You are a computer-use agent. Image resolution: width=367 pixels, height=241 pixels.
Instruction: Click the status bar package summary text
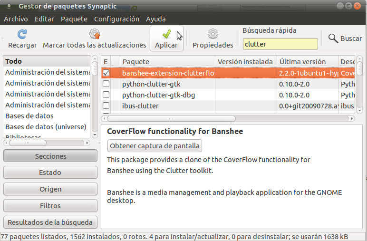174,237
